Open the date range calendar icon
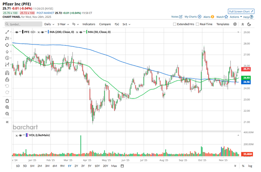This screenshot has width=261, height=172. click(122, 166)
